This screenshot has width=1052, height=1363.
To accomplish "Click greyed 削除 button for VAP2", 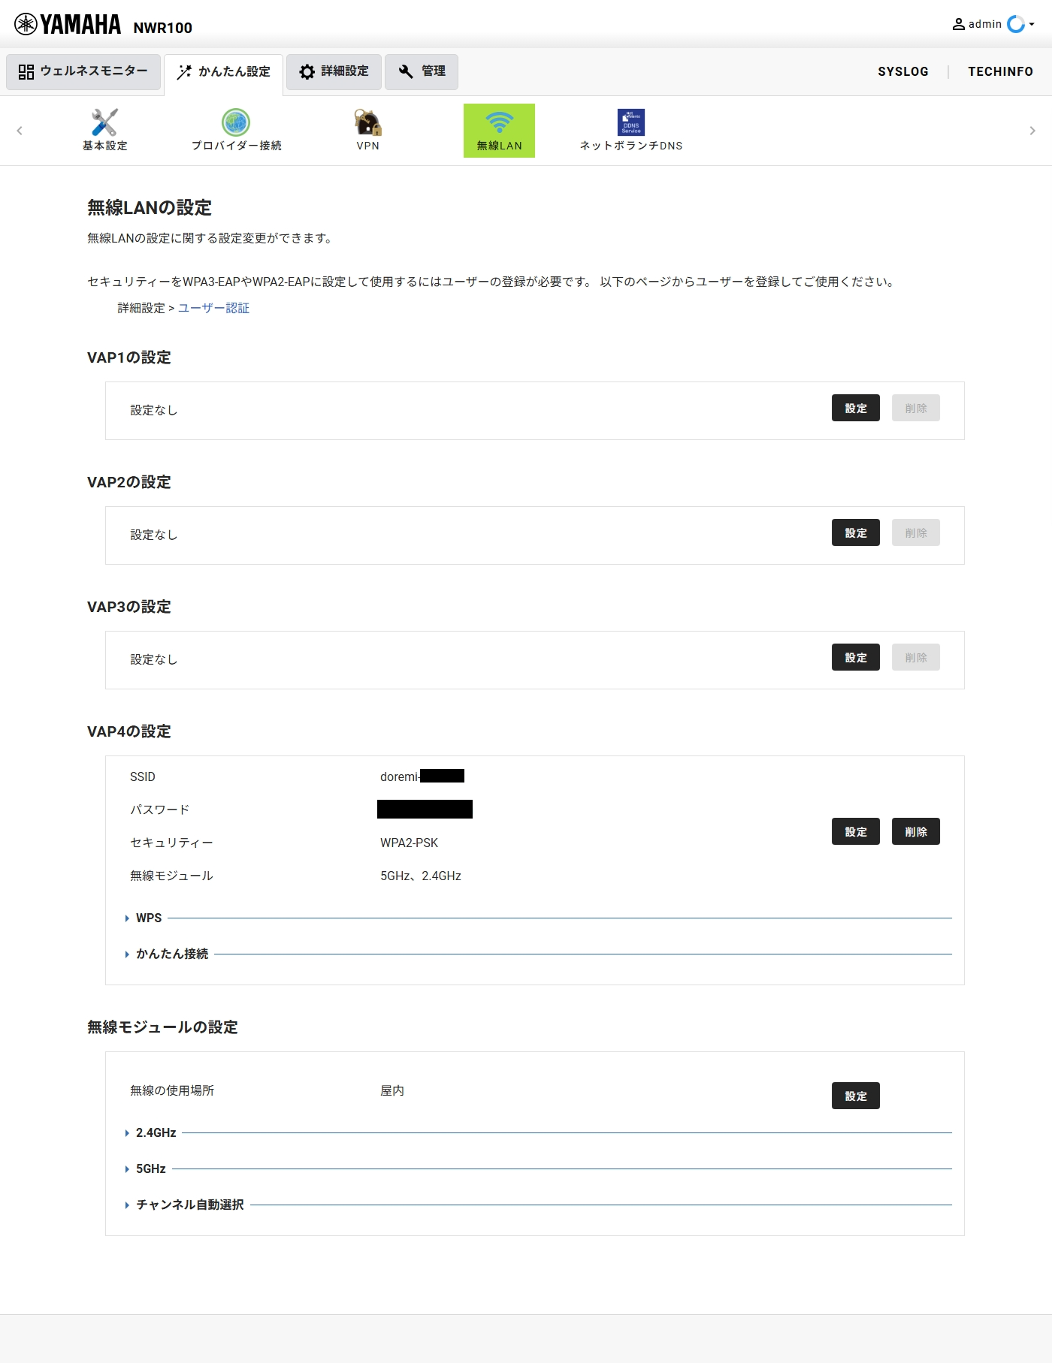I will (916, 532).
